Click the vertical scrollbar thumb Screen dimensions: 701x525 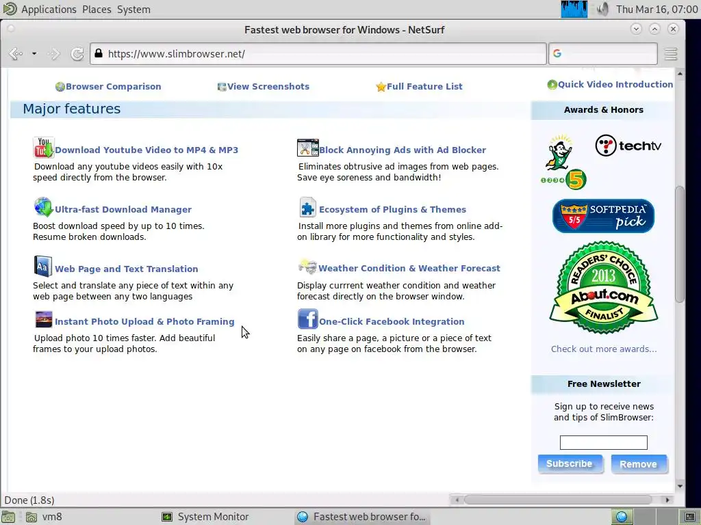(680, 244)
